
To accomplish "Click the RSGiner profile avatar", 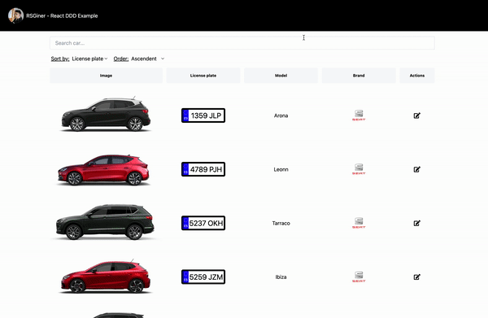I will 15,15.
